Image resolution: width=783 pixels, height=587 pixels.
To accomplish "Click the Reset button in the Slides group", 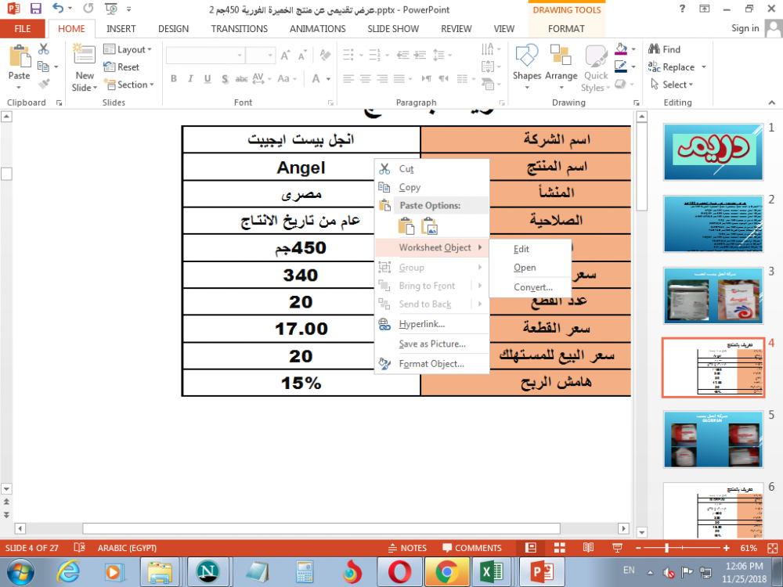I will point(121,67).
